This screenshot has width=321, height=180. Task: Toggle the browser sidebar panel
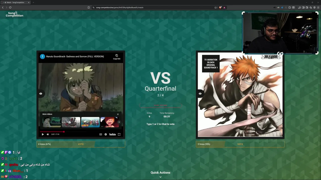tap(303, 7)
